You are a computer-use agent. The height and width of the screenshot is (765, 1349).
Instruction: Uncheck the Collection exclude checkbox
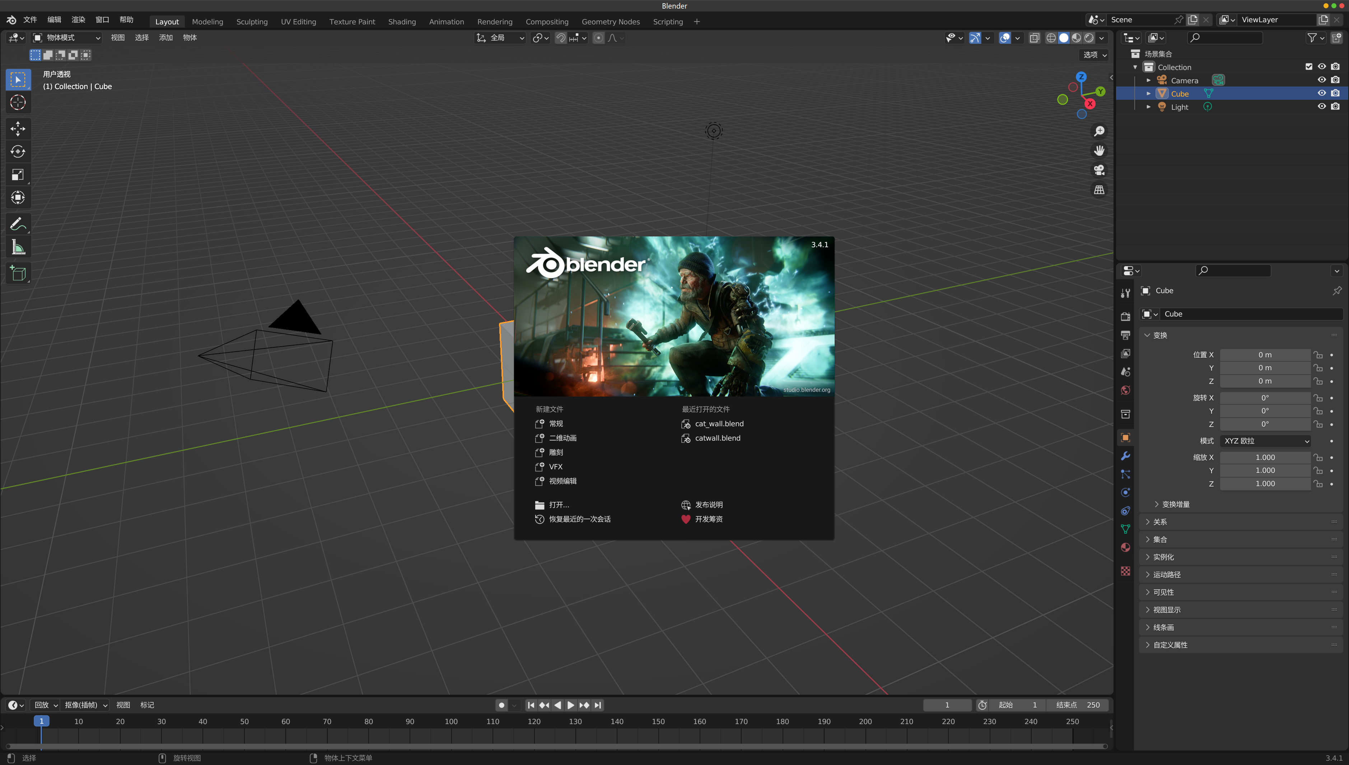click(x=1308, y=67)
